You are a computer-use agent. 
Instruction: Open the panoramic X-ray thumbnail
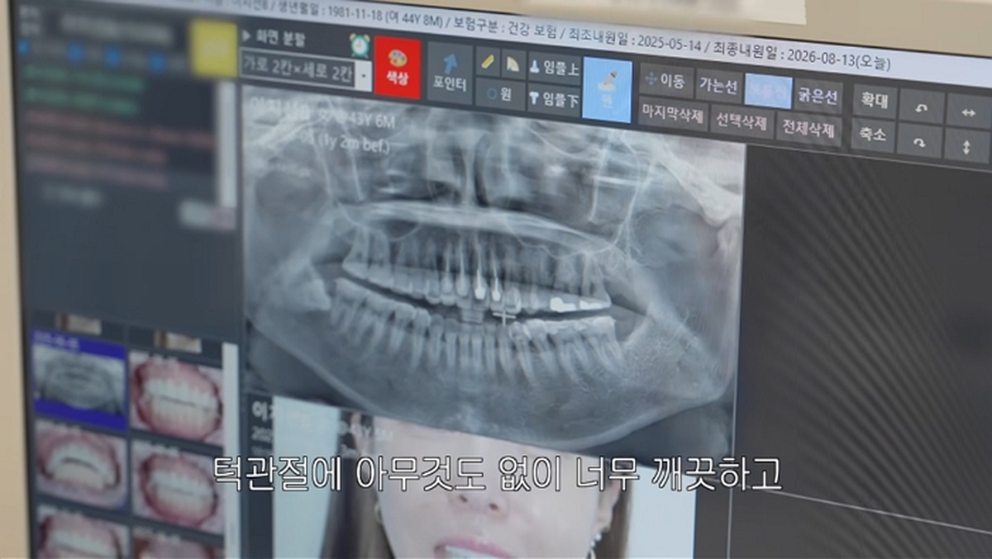click(x=79, y=377)
